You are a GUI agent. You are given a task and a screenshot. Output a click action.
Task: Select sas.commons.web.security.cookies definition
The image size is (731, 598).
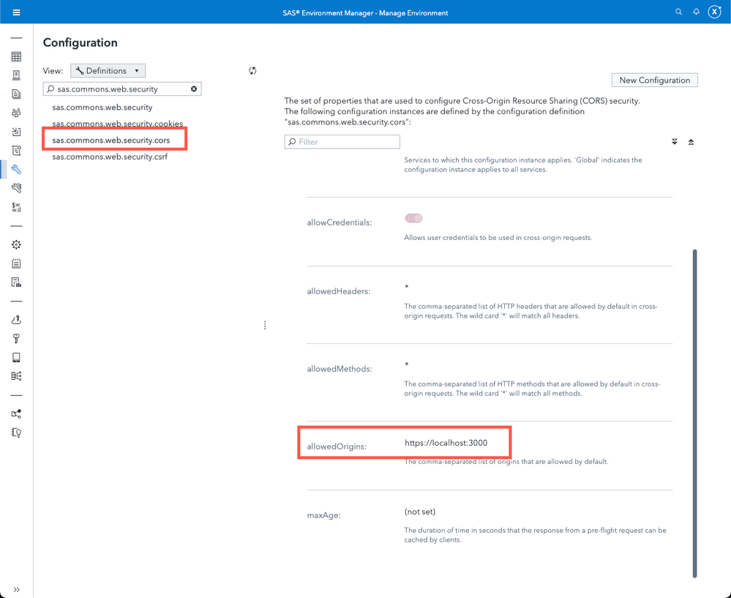118,124
